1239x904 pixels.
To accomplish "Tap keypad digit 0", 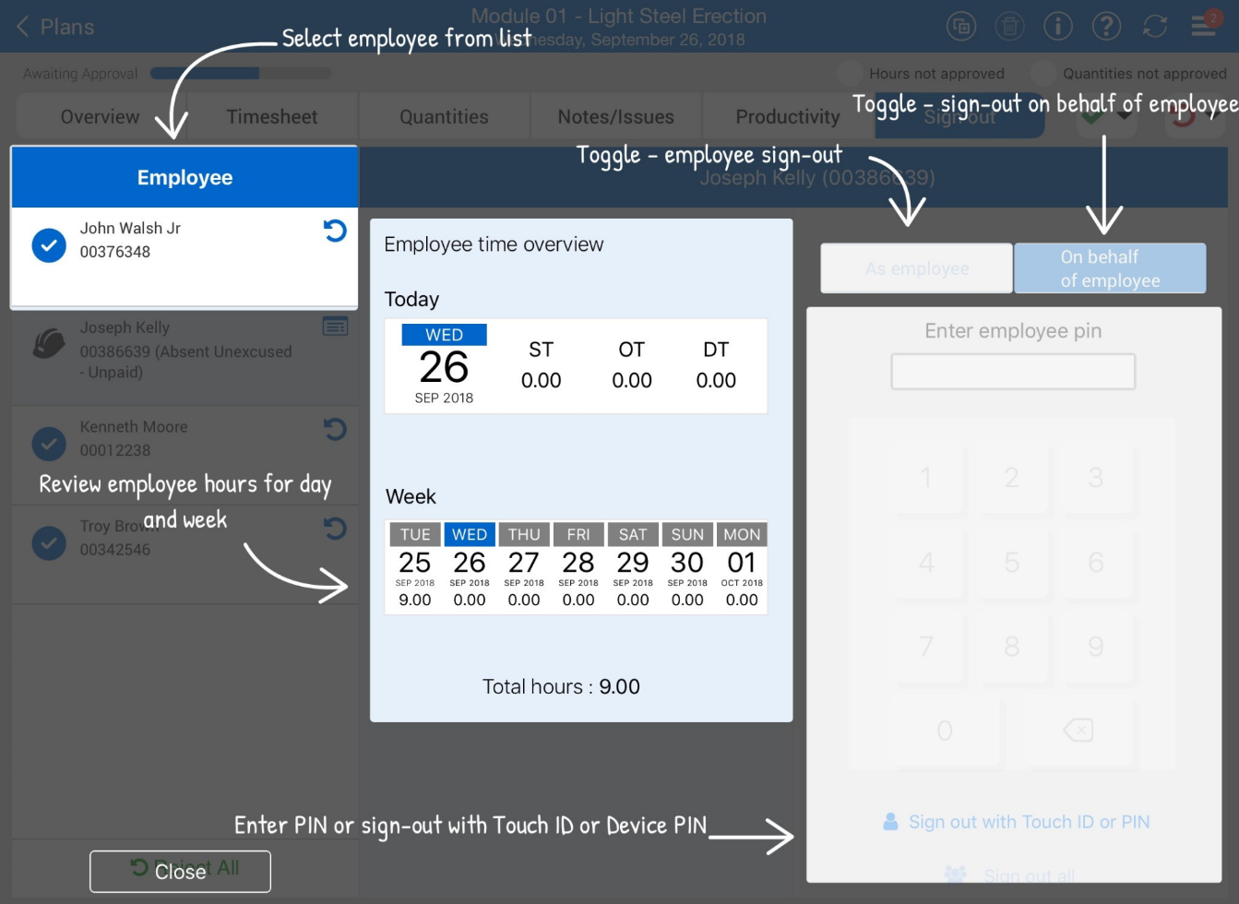I will [945, 731].
